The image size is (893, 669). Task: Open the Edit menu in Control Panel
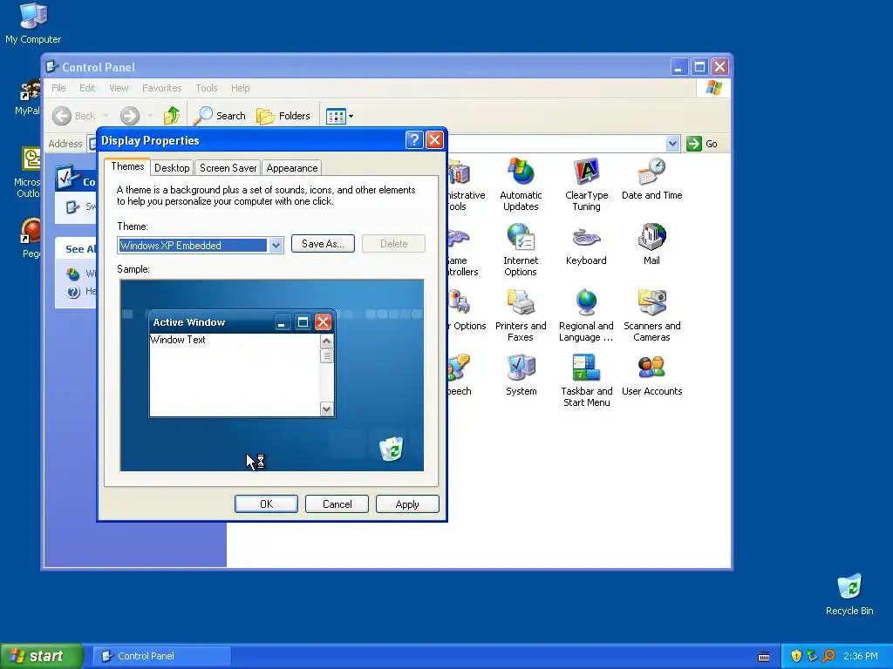(x=87, y=88)
